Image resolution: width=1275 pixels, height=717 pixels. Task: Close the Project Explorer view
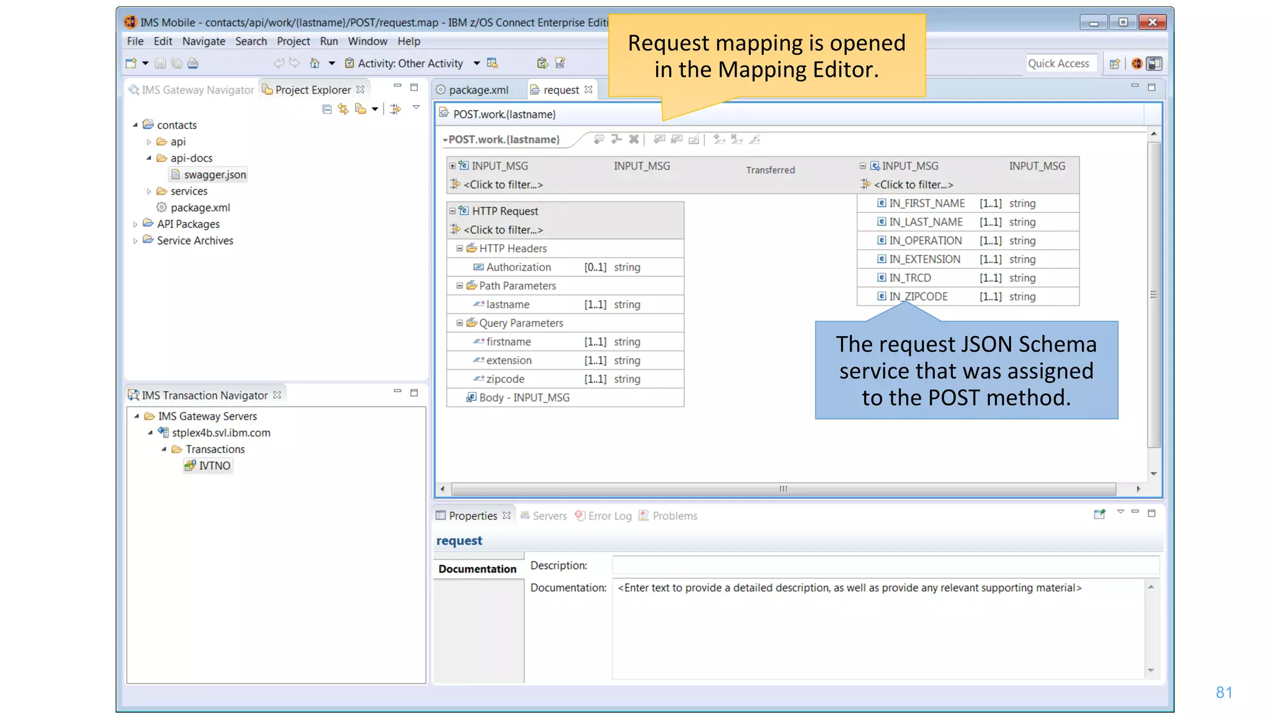click(x=360, y=90)
